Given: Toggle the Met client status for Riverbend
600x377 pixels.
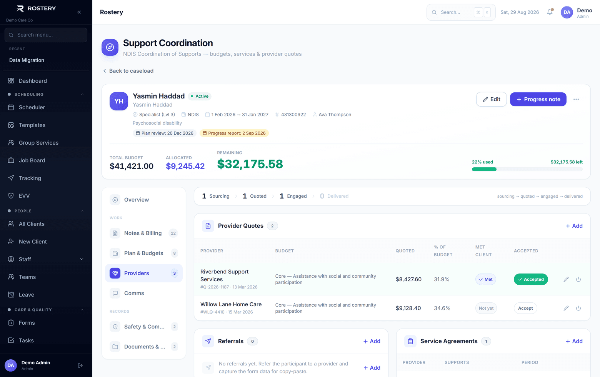Looking at the screenshot, I should coord(485,279).
